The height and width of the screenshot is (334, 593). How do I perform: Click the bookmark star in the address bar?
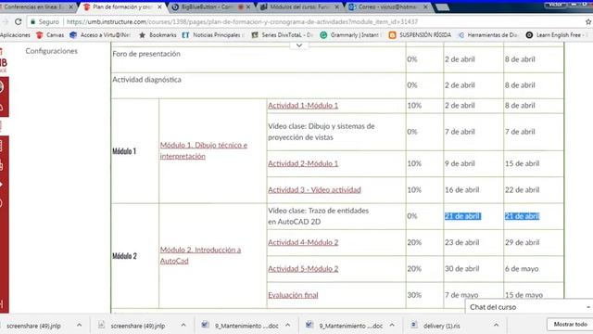point(588,22)
